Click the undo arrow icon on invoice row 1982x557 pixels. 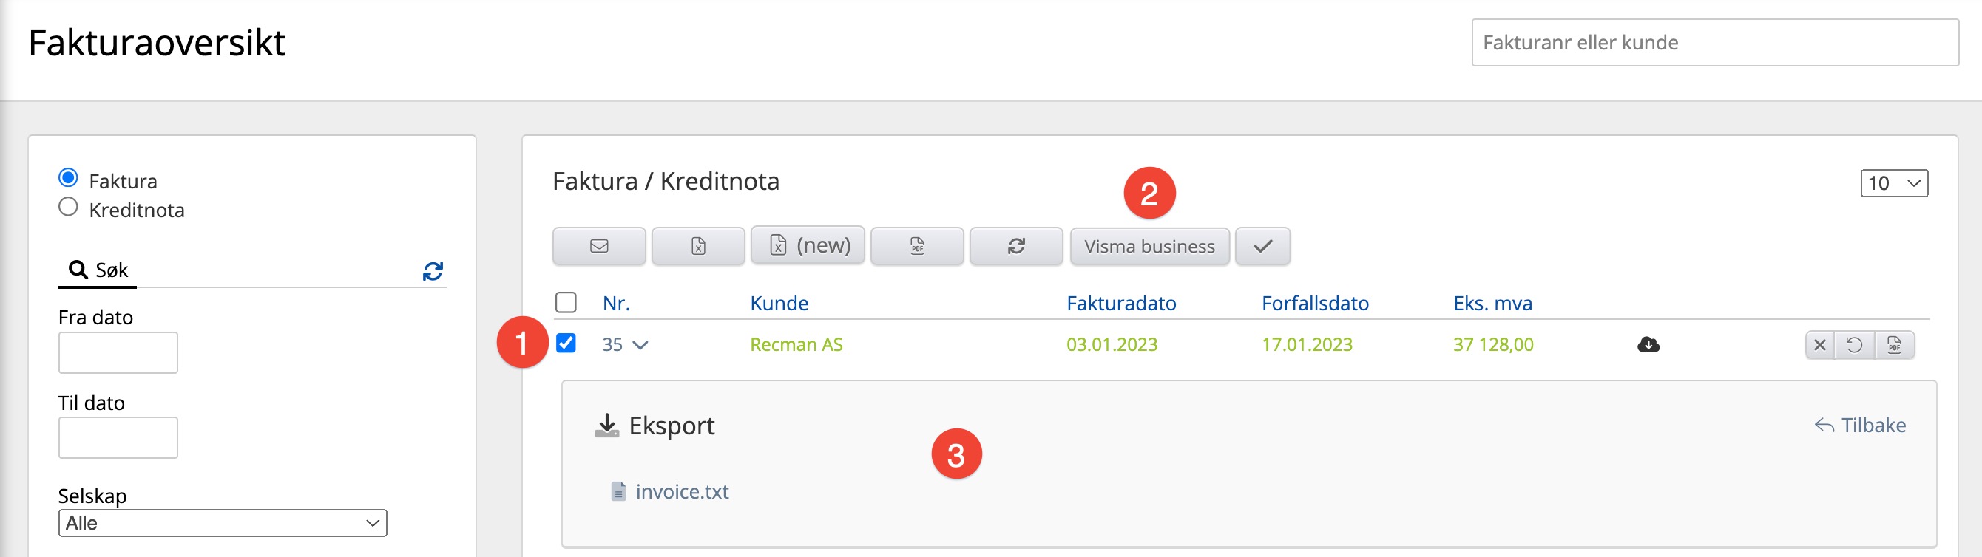1854,345
